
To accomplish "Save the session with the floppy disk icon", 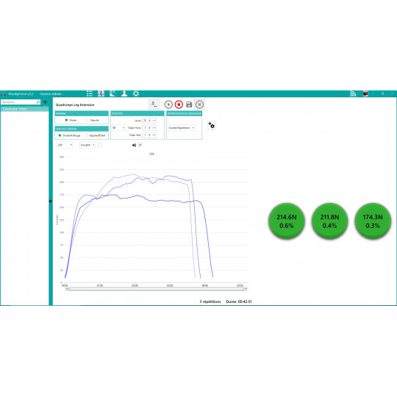I will coord(189,104).
